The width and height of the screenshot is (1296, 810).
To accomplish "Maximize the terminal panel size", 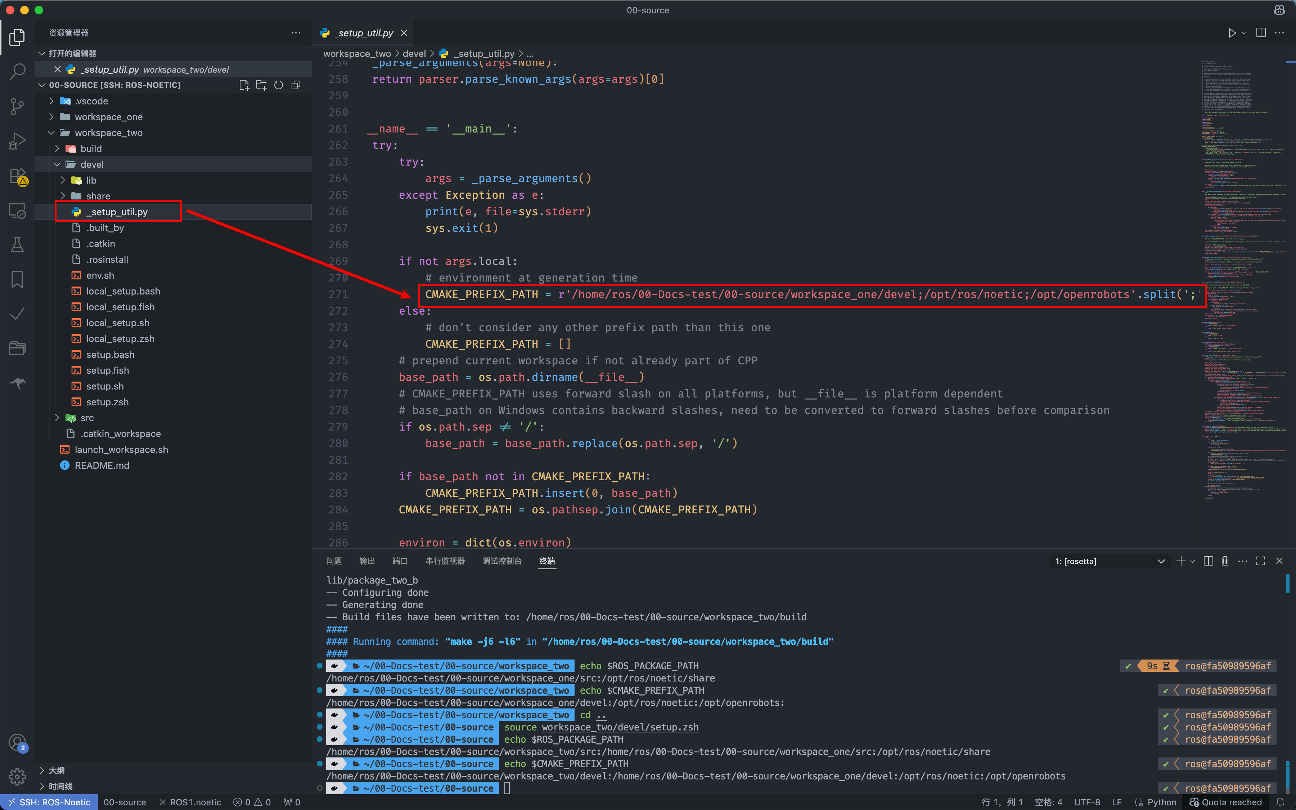I will tap(1261, 561).
